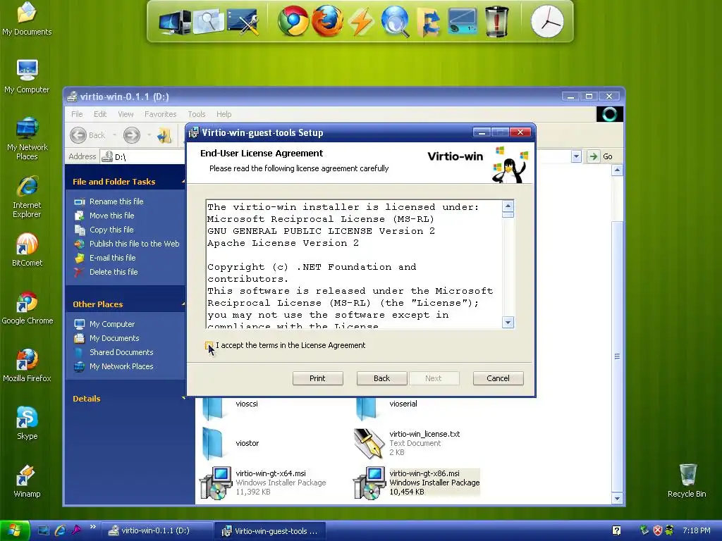Click Rename this file task link
Screen dimensions: 722x541
coord(116,201)
